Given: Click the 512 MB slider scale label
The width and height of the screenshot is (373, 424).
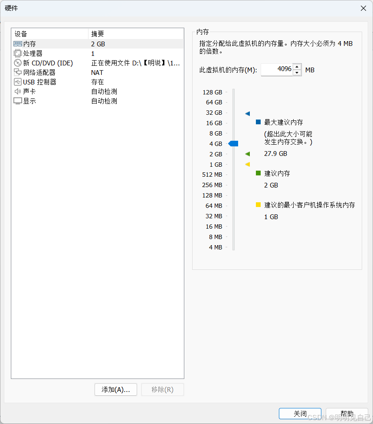Looking at the screenshot, I should (212, 175).
